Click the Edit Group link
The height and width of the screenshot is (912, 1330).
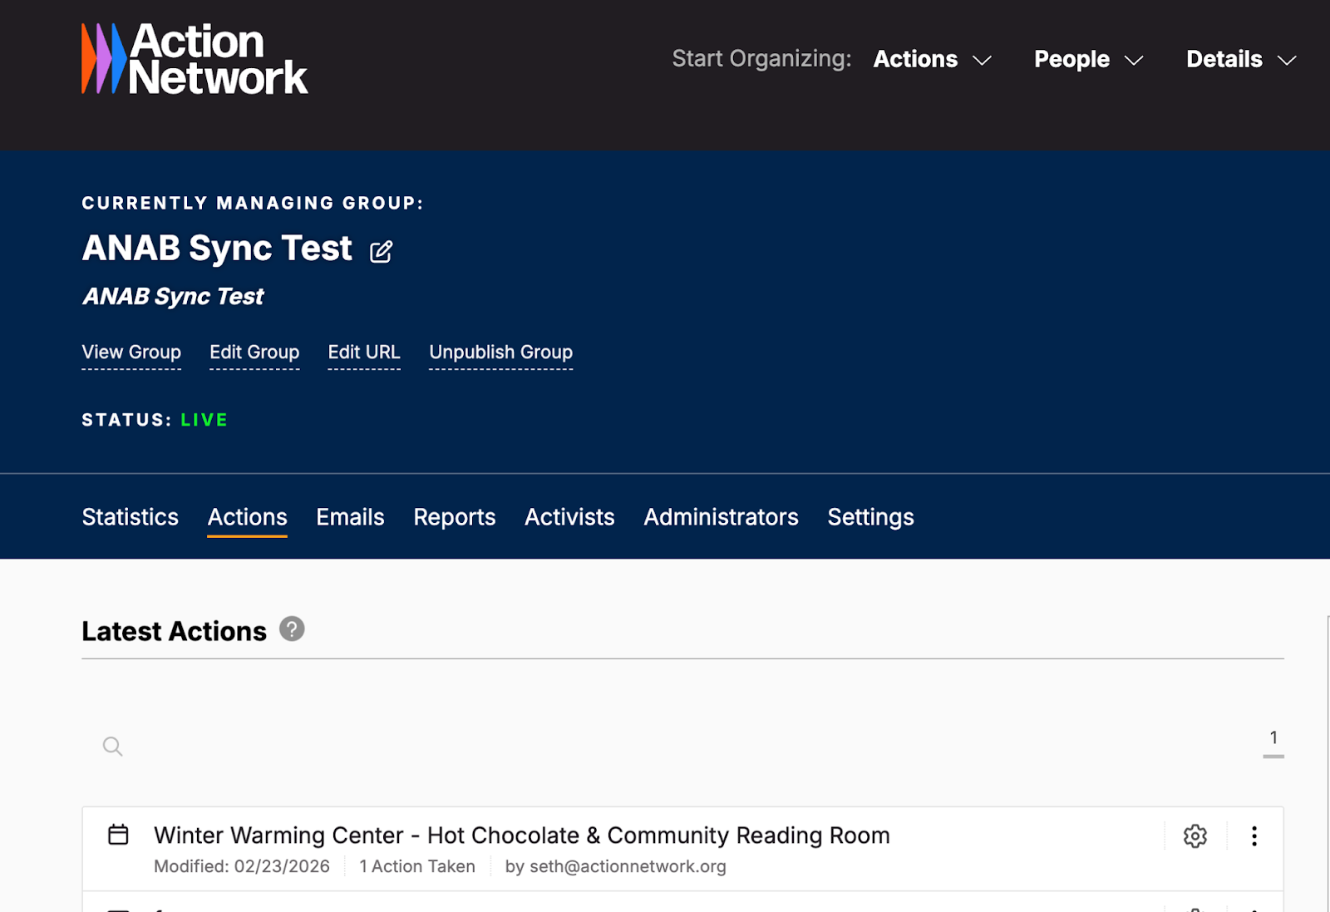click(x=254, y=352)
